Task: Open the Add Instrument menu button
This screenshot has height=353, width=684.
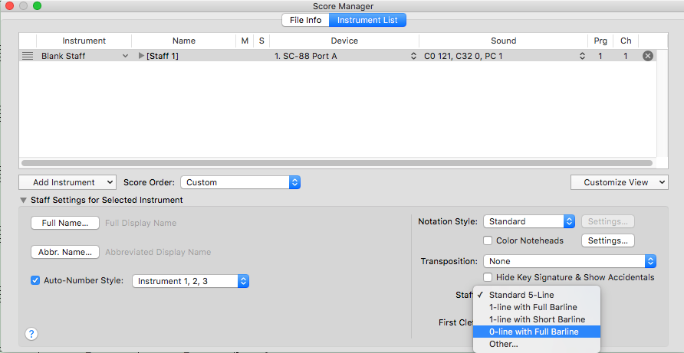Action: pyautogui.click(x=67, y=182)
